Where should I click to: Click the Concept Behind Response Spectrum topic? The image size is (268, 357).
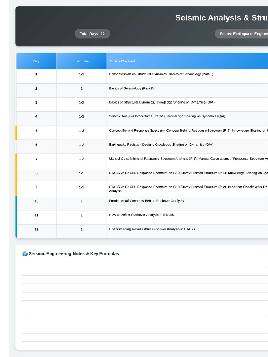point(188,131)
